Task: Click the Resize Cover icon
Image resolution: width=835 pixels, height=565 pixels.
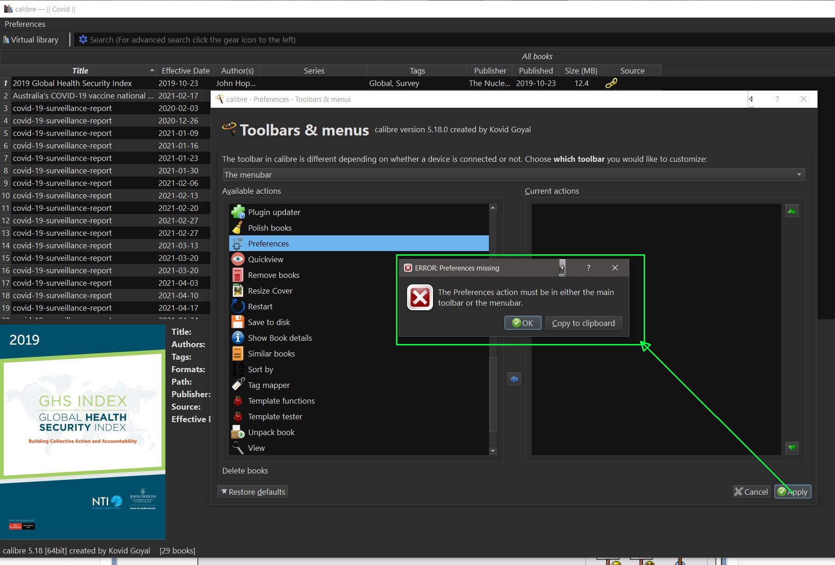Action: click(x=238, y=291)
